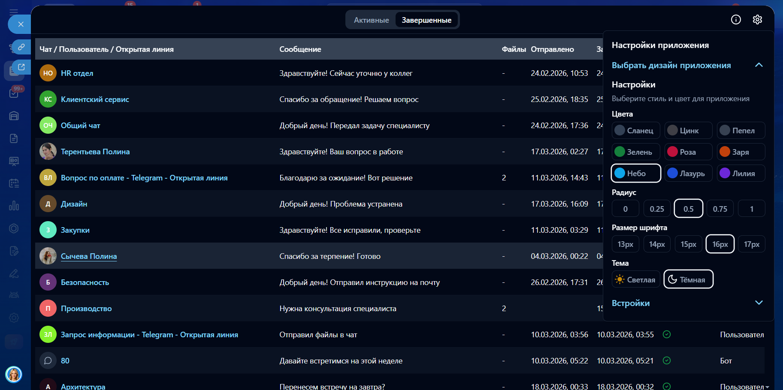This screenshot has height=390, width=783.
Task: Copy link using the chain icon
Action: click(x=21, y=47)
